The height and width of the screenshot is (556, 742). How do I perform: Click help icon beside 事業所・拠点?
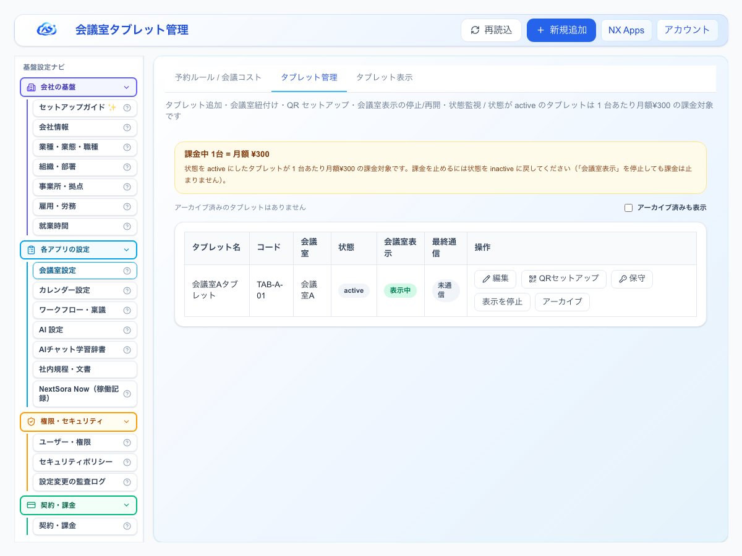(x=127, y=187)
